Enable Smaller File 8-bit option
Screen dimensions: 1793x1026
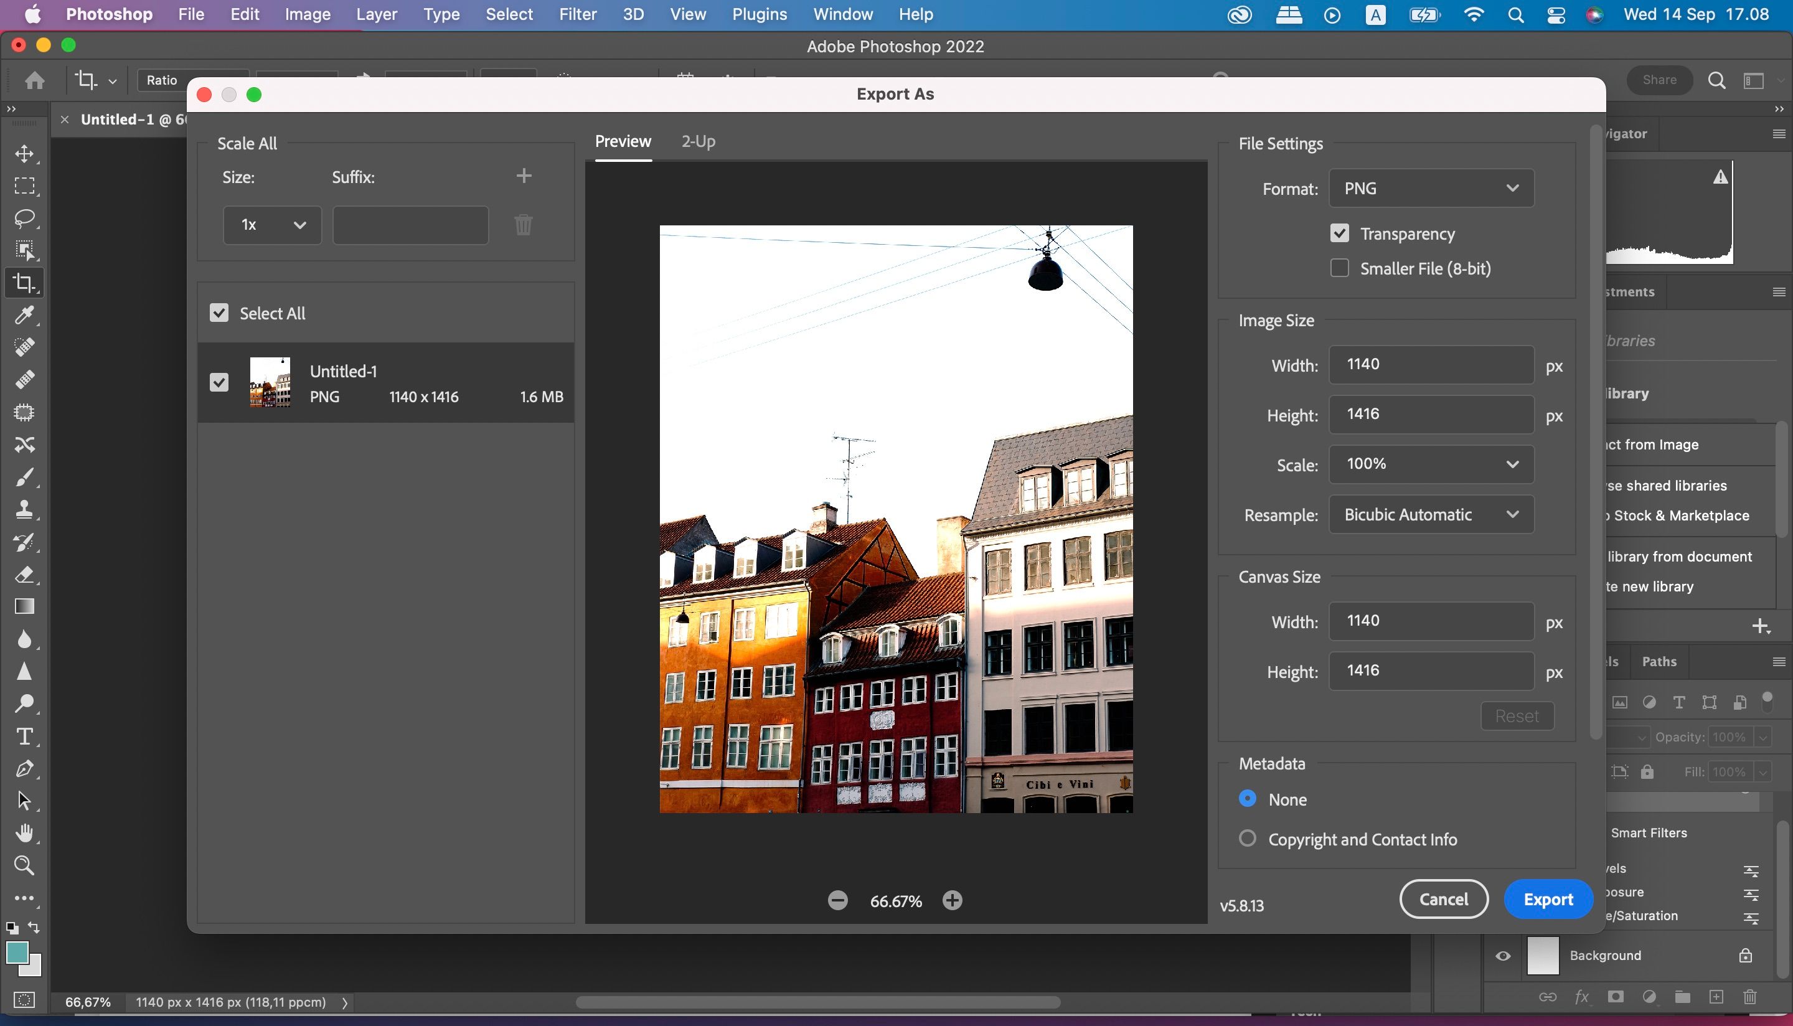pos(1340,268)
